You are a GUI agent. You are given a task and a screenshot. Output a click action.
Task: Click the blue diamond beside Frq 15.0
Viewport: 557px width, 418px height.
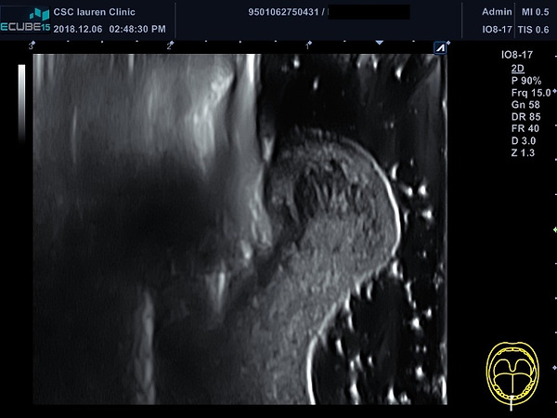[555, 91]
